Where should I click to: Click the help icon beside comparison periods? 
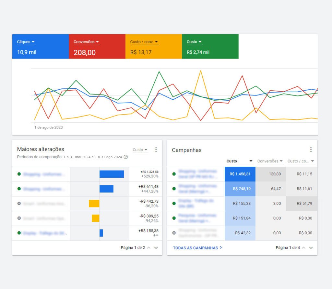click(x=126, y=157)
